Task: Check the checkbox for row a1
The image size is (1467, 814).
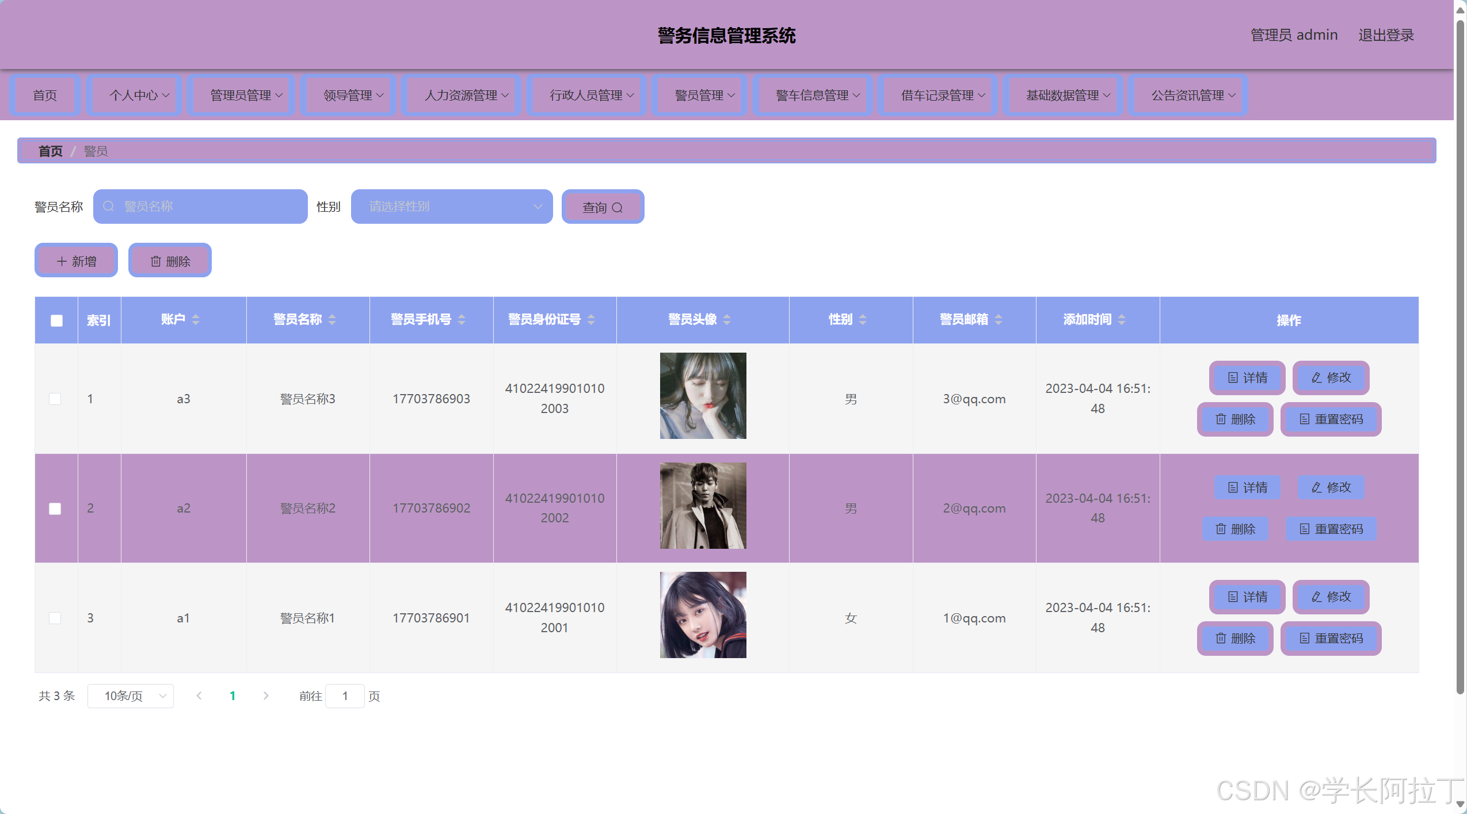Action: pos(55,618)
